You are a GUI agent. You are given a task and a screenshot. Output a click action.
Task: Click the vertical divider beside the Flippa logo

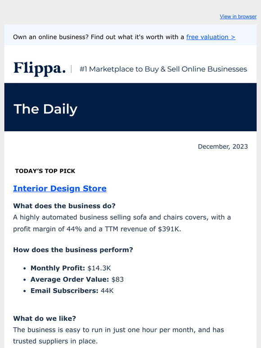[x=71, y=69]
